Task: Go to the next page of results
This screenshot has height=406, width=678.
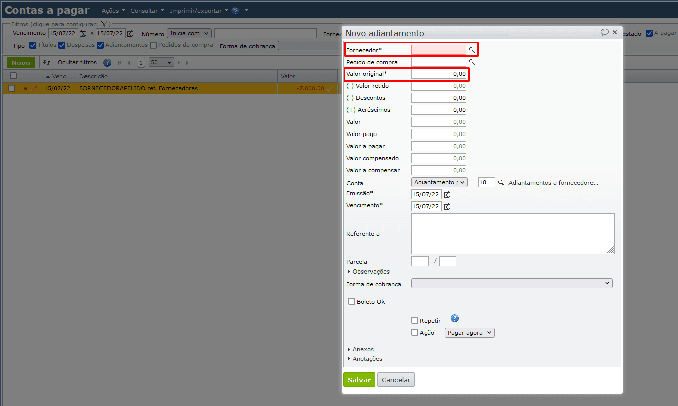Action: pos(179,63)
